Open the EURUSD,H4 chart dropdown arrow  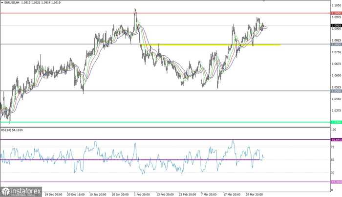click(2, 2)
